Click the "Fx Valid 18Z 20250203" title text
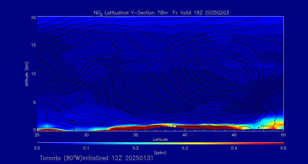 201,13
